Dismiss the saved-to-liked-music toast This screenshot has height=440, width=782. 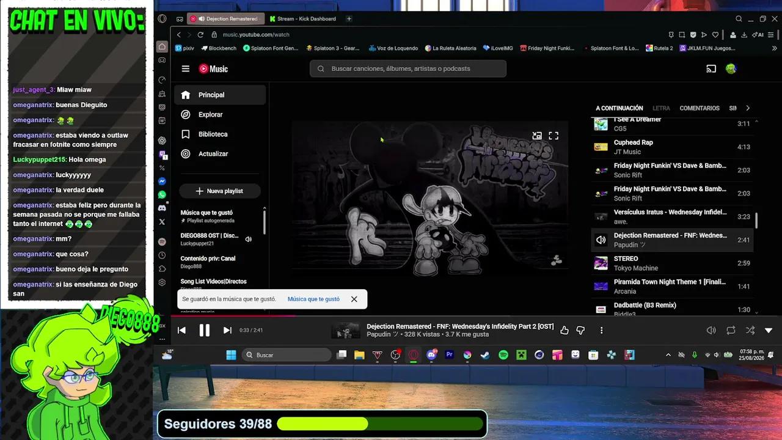(x=354, y=299)
